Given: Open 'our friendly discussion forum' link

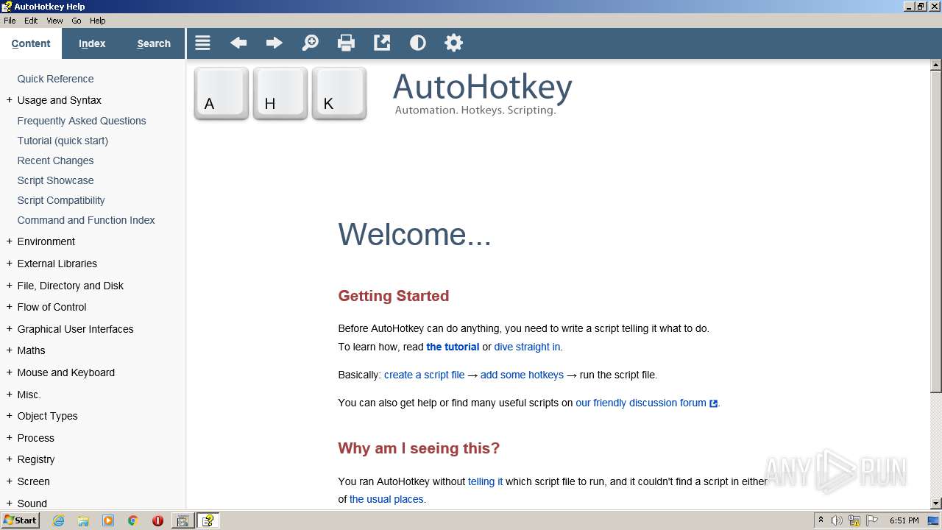Looking at the screenshot, I should coord(641,403).
